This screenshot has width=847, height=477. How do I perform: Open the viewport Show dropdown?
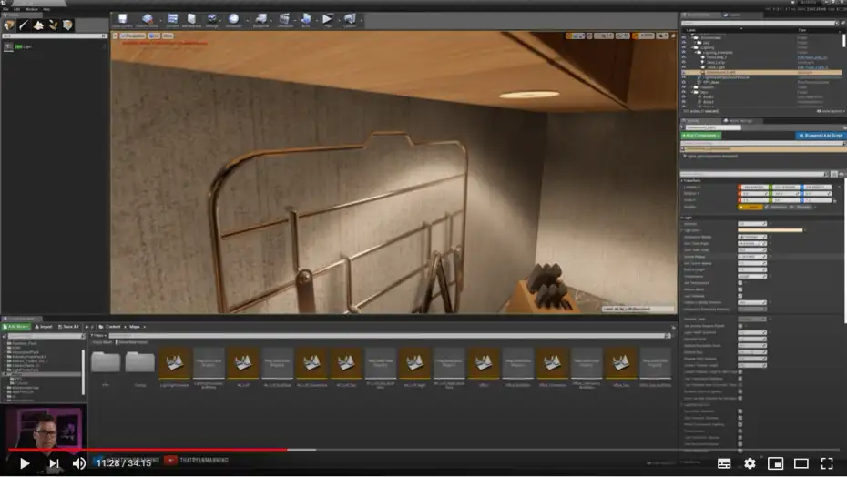click(x=168, y=36)
